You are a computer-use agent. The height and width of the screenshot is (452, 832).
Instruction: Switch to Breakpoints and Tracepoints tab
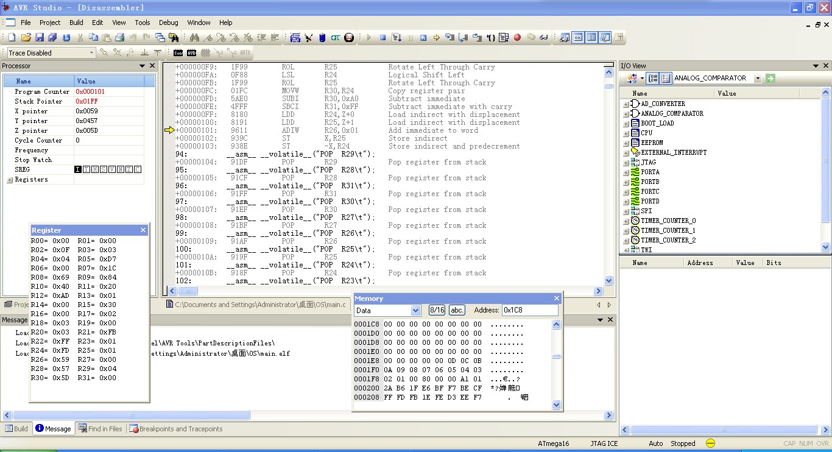tap(176, 429)
